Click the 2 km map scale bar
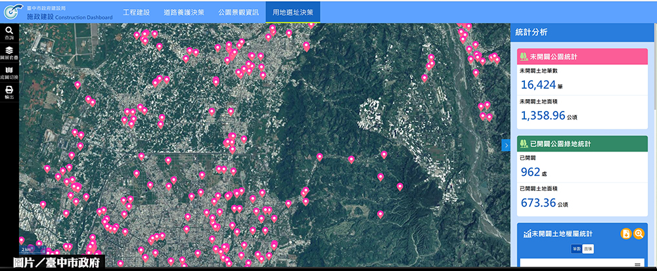Image resolution: width=657 pixels, height=271 pixels. (26, 250)
